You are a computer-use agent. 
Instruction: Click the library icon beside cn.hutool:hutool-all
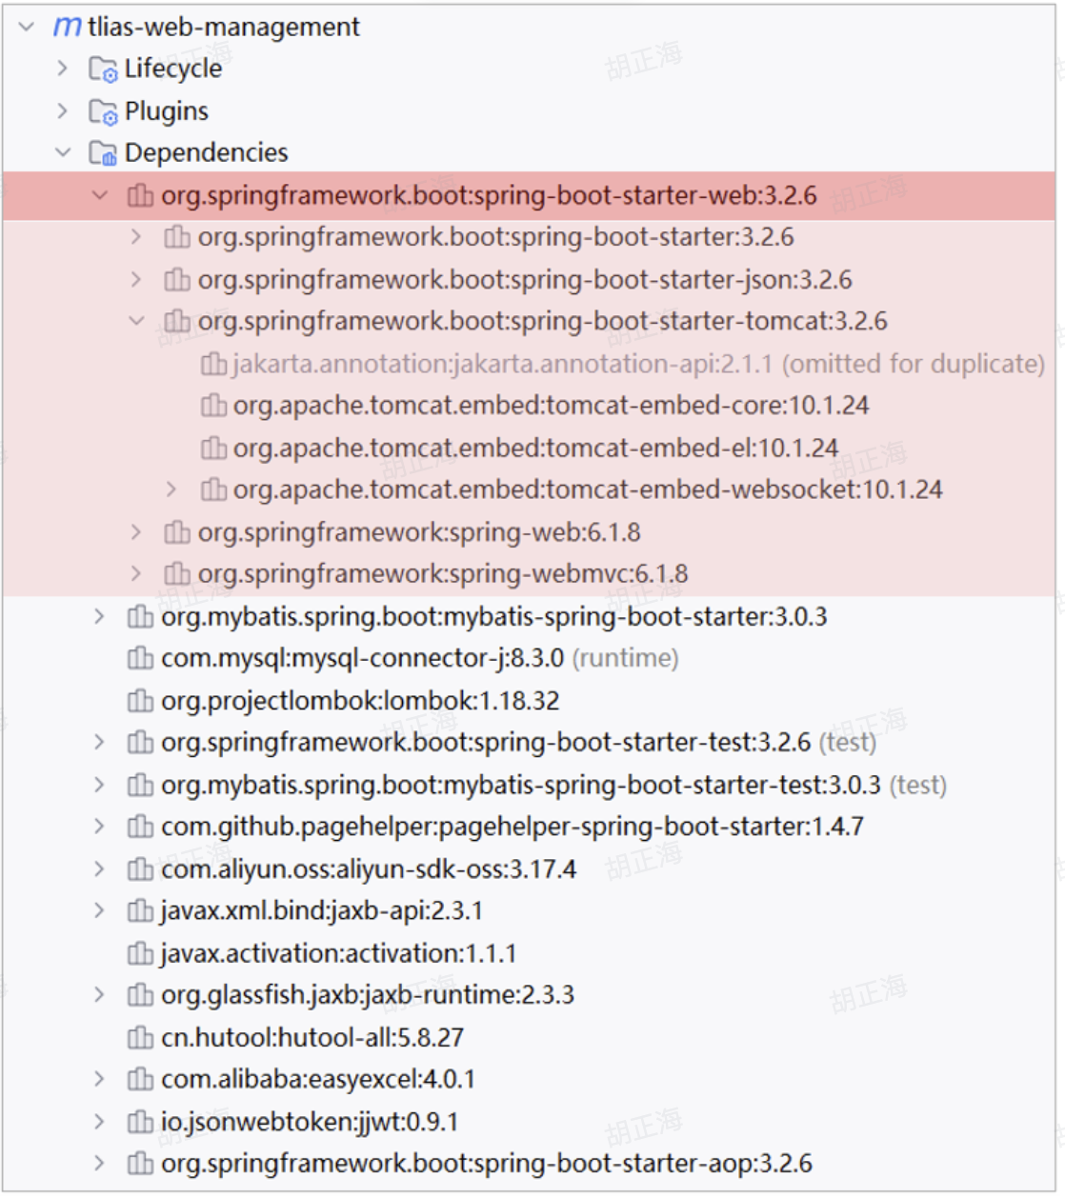pos(140,1038)
